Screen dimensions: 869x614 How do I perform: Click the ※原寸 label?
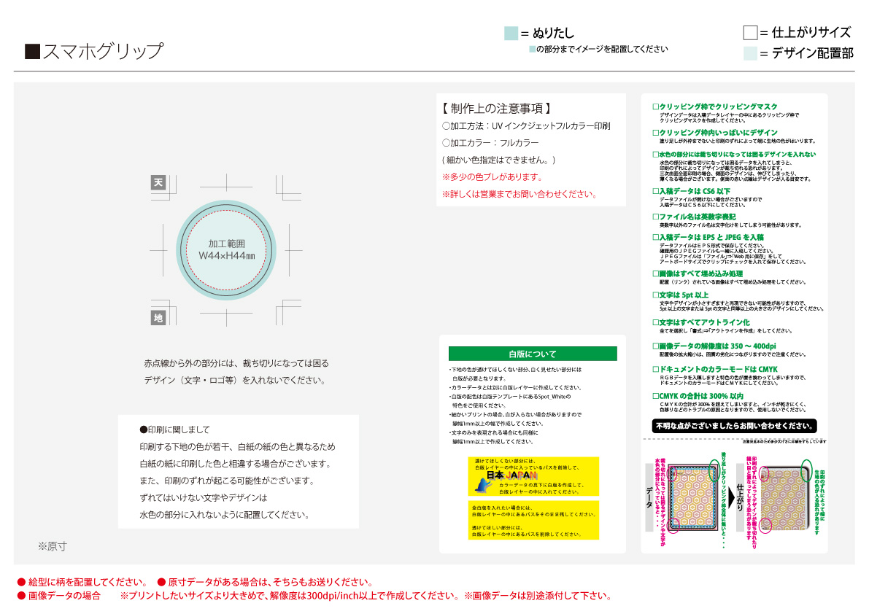click(53, 546)
